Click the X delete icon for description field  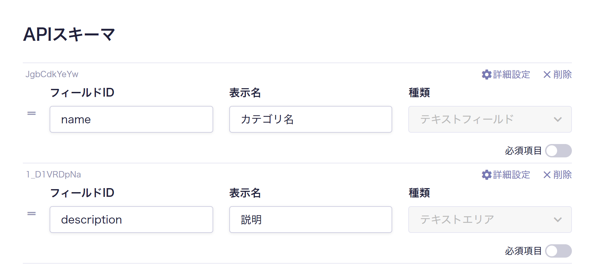point(547,175)
